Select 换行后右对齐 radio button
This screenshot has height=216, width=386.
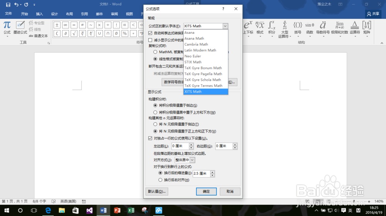pyautogui.click(x=160, y=180)
